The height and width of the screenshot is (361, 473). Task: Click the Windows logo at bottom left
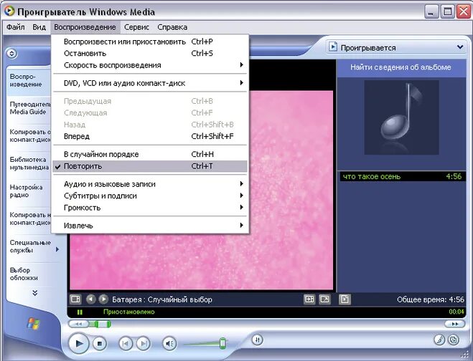(34, 324)
